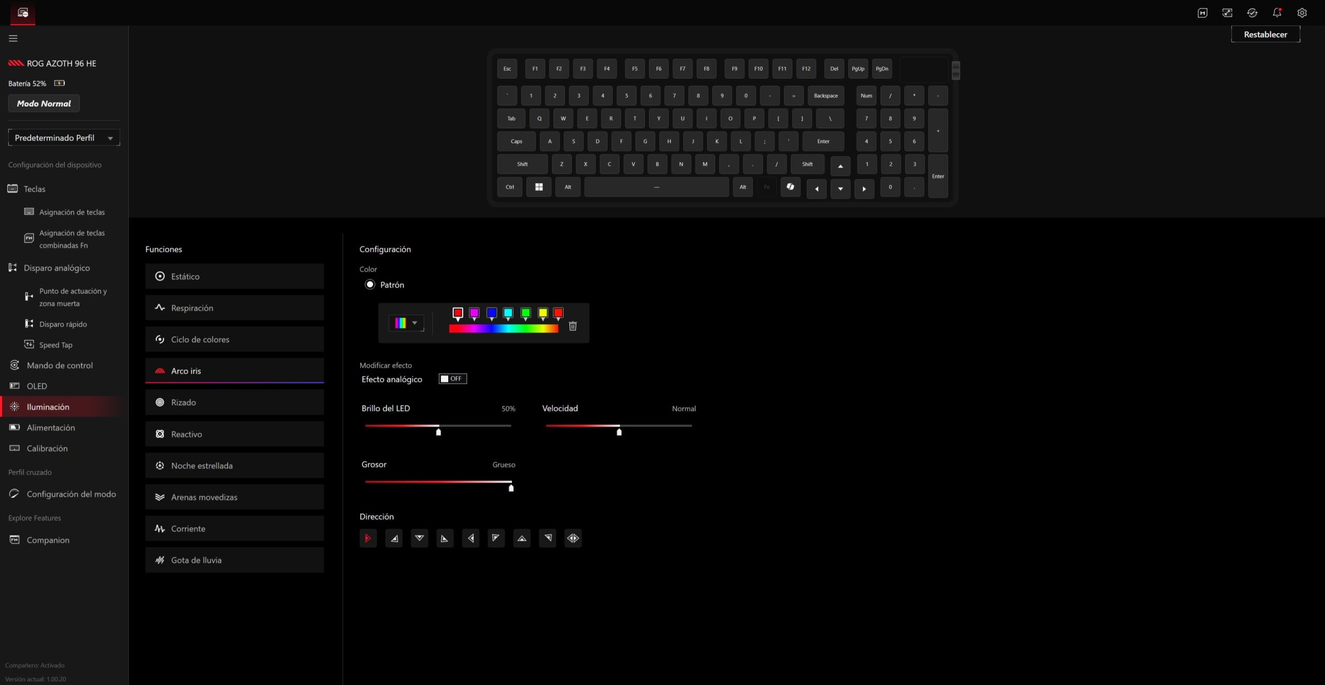This screenshot has height=685, width=1325.
Task: Click the Restablecer button
Action: (x=1265, y=35)
